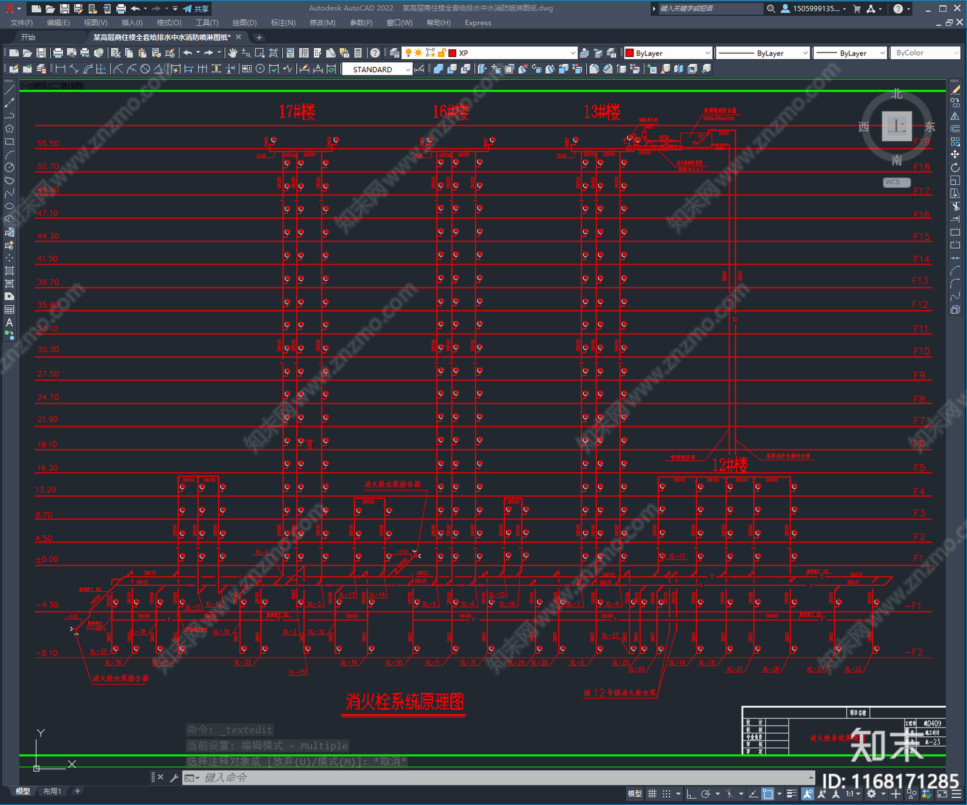Select the Erase tool in modify toolbar
This screenshot has height=805, width=967.
click(x=955, y=90)
